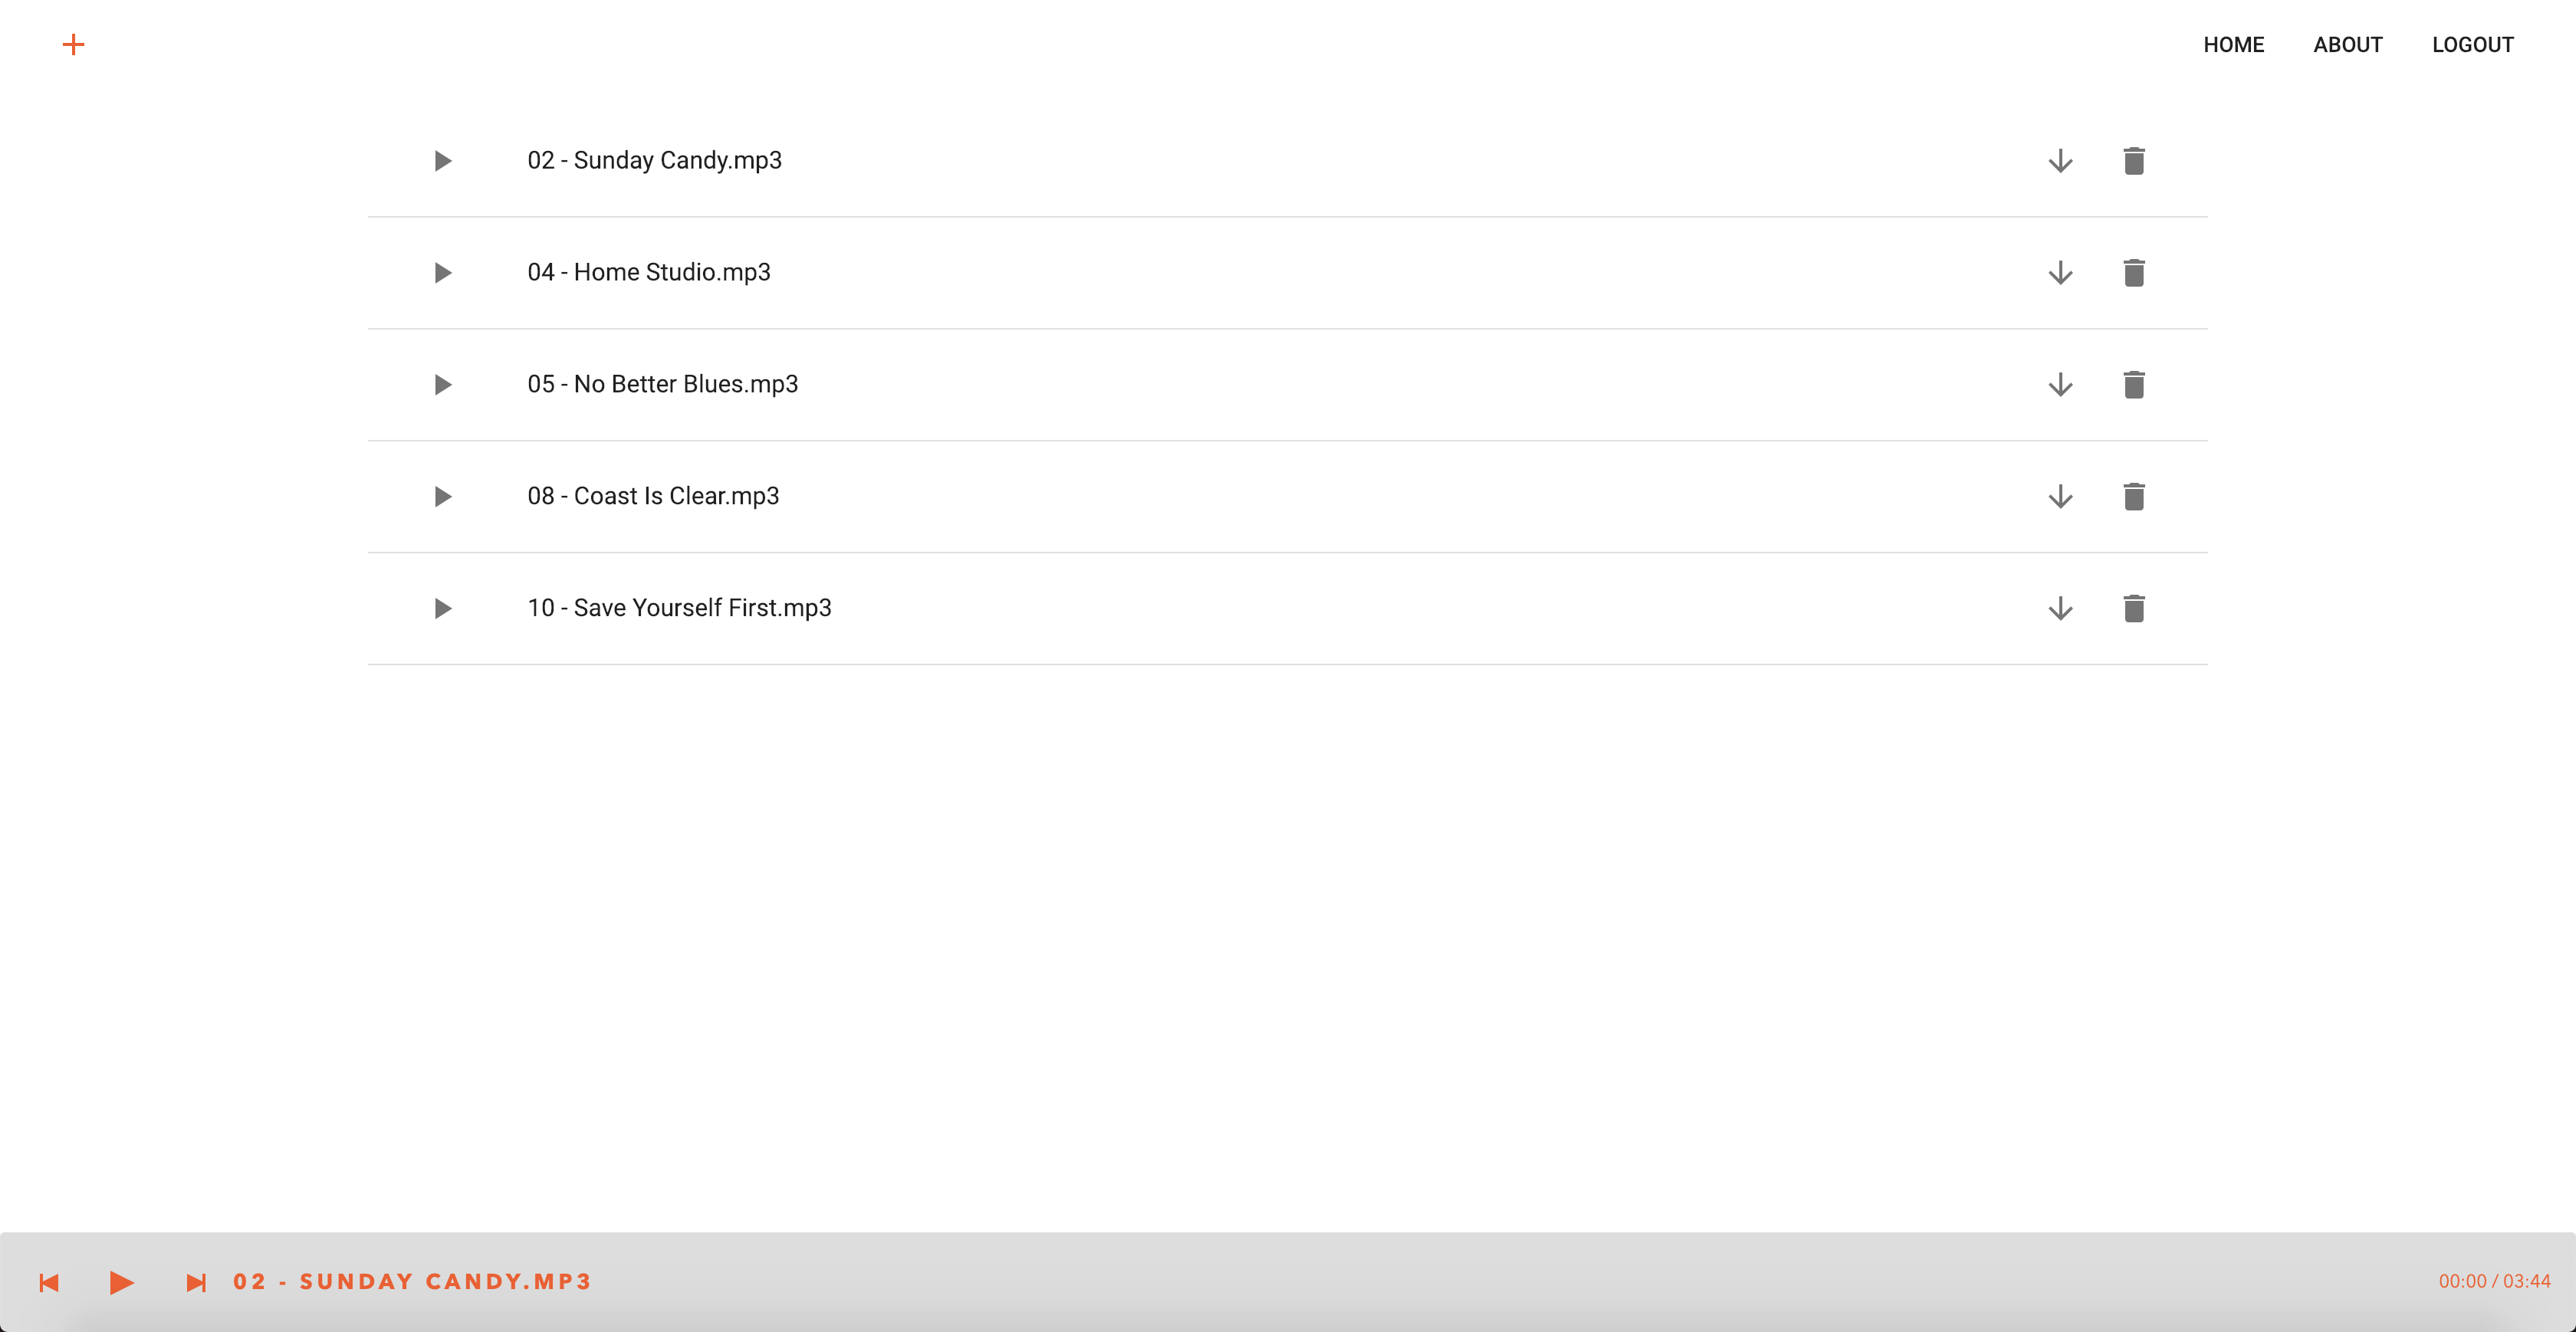Download 02 - Sunday Candy.mp3
This screenshot has width=2576, height=1332.
click(2060, 161)
